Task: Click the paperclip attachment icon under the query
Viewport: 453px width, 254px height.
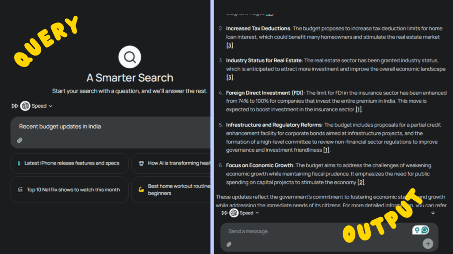Action: click(19, 140)
